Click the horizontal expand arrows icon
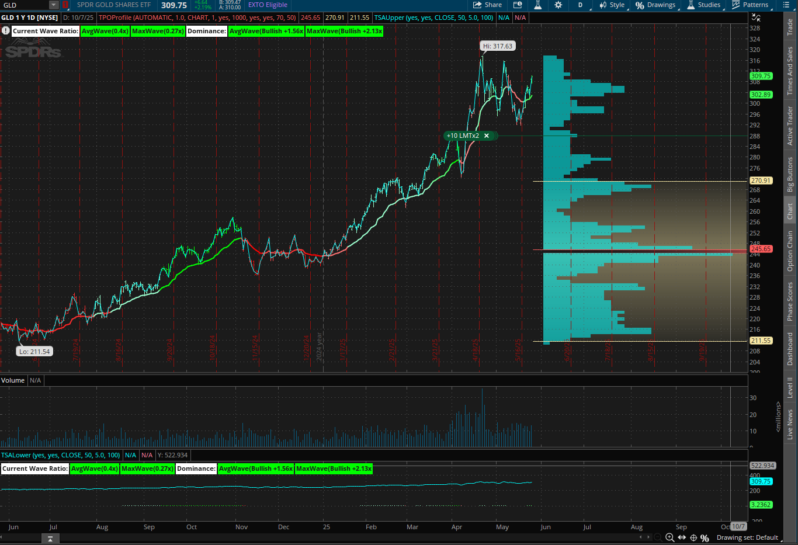 pyautogui.click(x=682, y=537)
